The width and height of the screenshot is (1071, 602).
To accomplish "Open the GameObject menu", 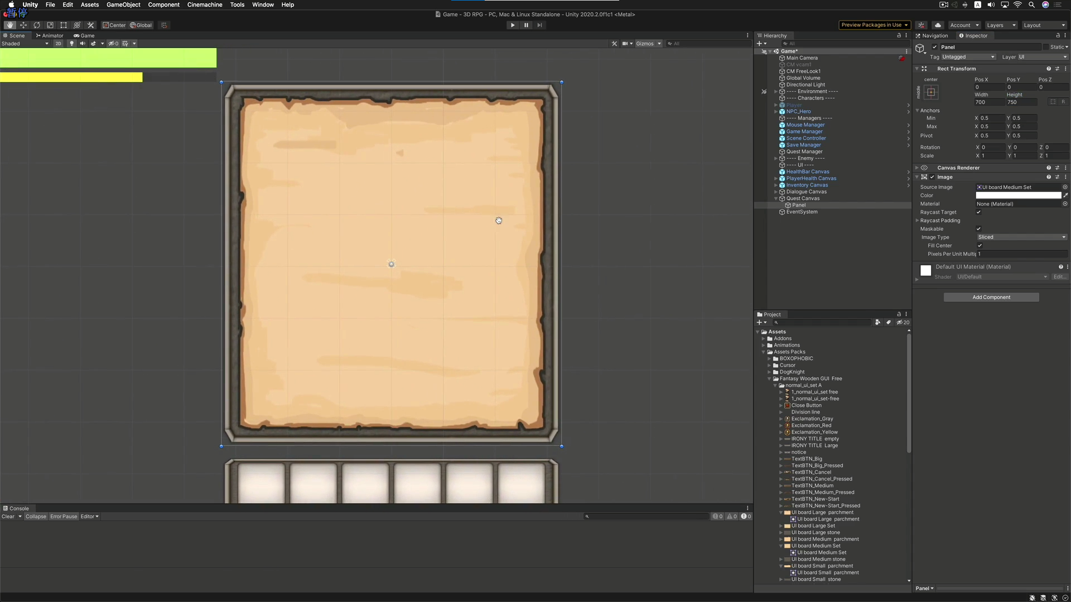I will [x=123, y=4].
